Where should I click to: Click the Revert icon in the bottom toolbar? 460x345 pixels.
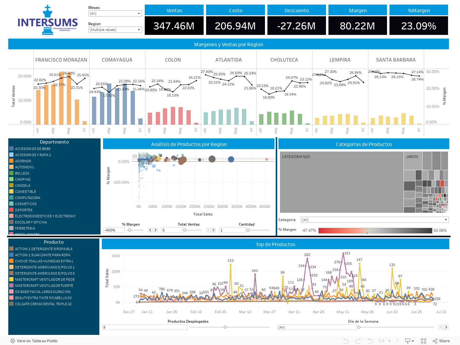tap(370, 341)
